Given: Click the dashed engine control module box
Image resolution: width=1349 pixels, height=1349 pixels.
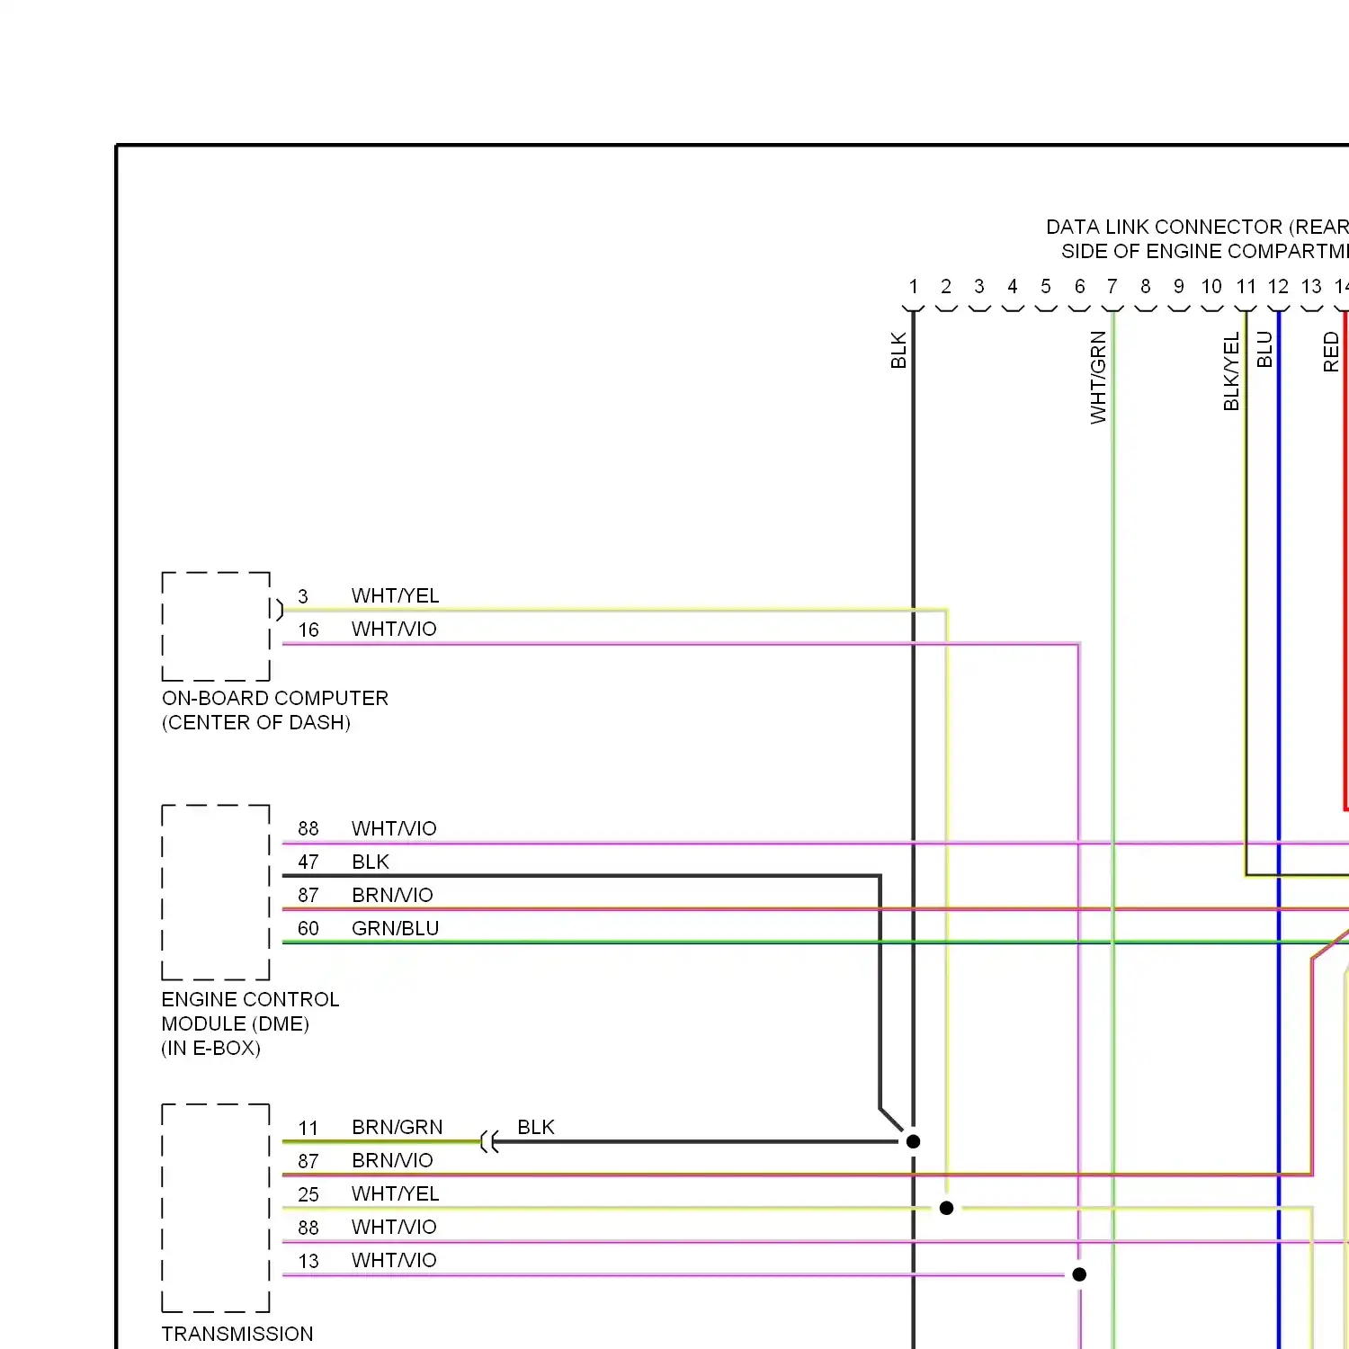Looking at the screenshot, I should pyautogui.click(x=216, y=892).
